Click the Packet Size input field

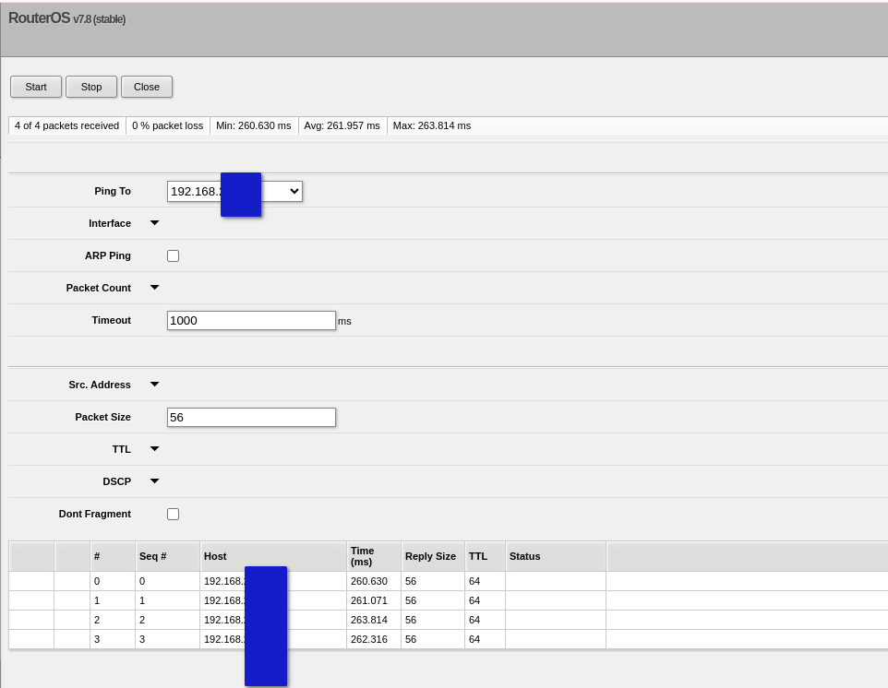coord(251,417)
